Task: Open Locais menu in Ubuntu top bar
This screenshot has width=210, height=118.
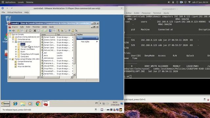Action: coord(21,2)
